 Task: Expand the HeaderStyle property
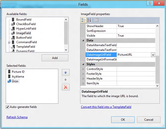83,79
